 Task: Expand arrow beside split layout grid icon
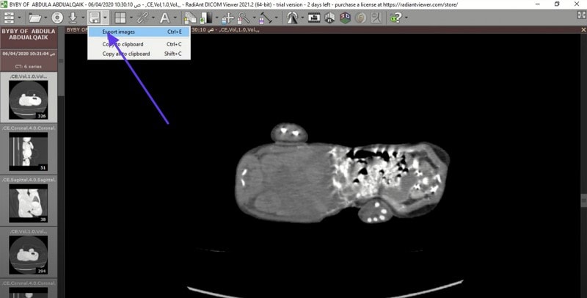pyautogui.click(x=131, y=18)
